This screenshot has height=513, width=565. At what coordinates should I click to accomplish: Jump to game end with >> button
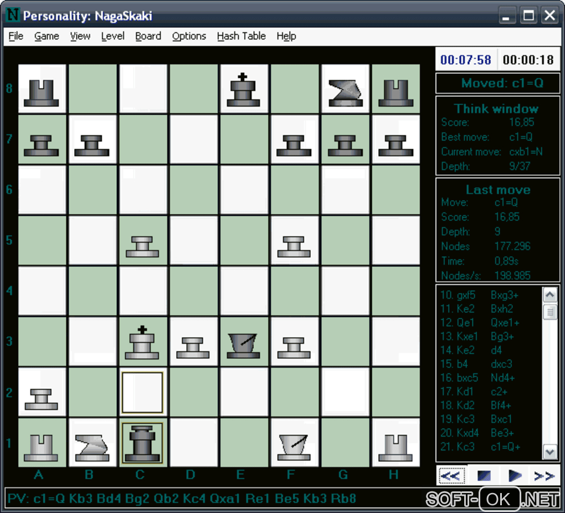(x=544, y=475)
